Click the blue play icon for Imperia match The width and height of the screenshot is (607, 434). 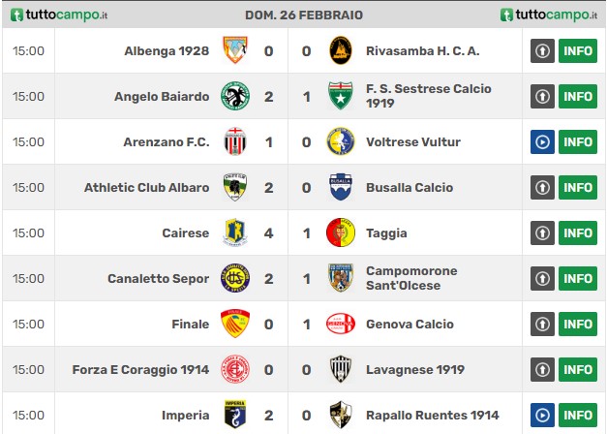[542, 415]
